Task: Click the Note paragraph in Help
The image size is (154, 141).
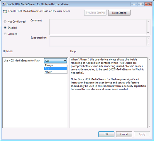Action: point(108,84)
